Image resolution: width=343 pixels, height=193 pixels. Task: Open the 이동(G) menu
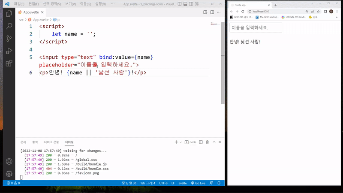click(x=85, y=4)
